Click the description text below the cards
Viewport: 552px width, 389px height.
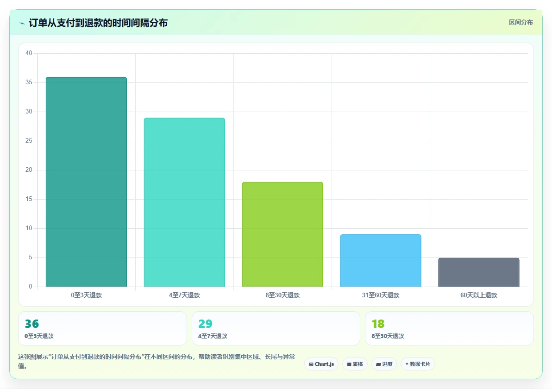157,361
